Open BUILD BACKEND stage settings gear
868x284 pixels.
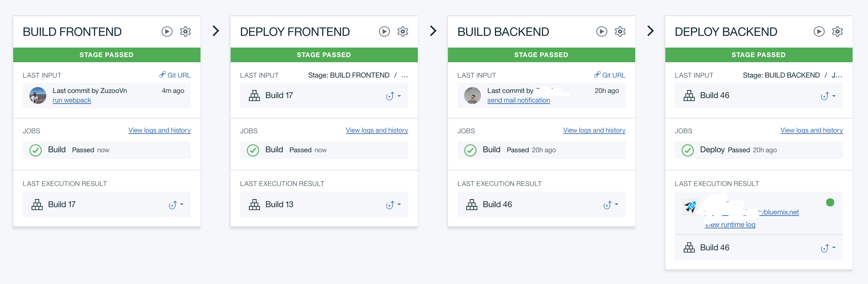click(x=620, y=31)
